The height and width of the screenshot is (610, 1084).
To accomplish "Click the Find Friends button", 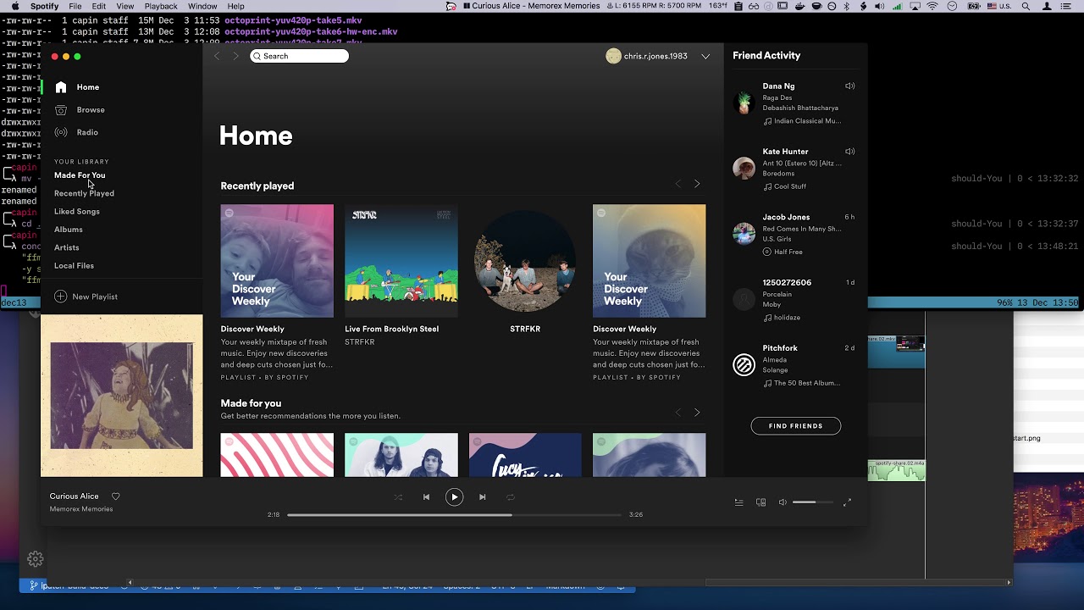I will coord(796,426).
